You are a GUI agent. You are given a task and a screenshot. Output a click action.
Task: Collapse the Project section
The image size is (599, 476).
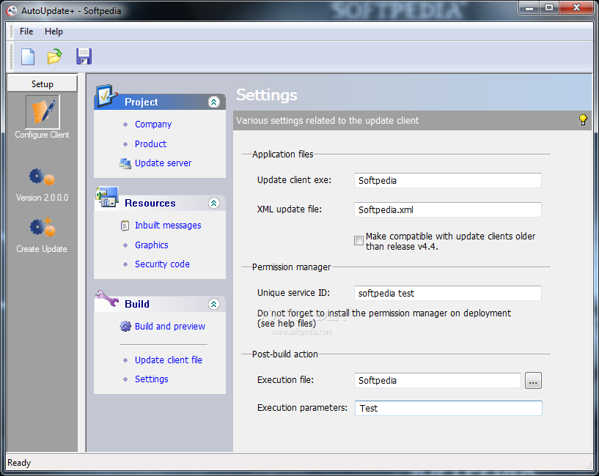tap(213, 102)
